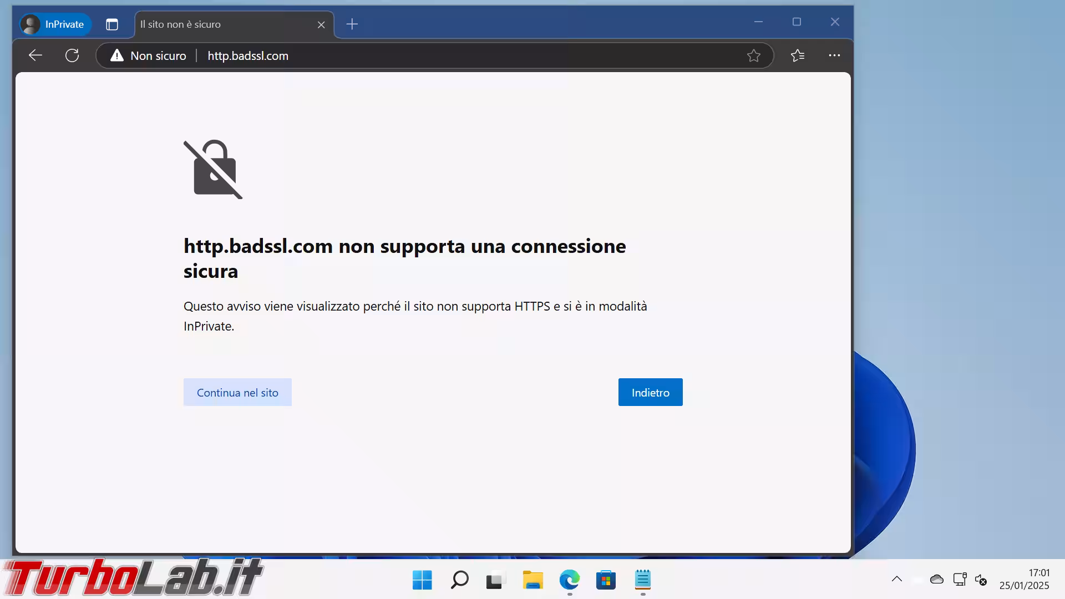Click the browser back arrow
The height and width of the screenshot is (599, 1065).
(35, 55)
